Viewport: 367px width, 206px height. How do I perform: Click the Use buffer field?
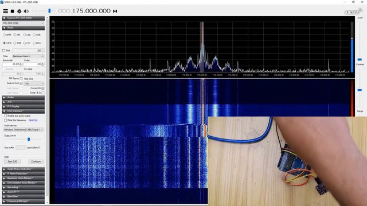[x=21, y=148]
